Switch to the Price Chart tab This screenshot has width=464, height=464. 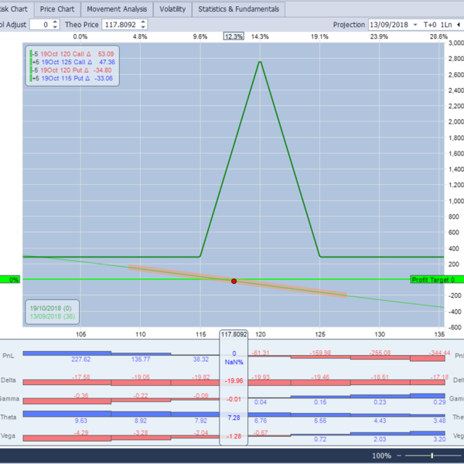56,9
